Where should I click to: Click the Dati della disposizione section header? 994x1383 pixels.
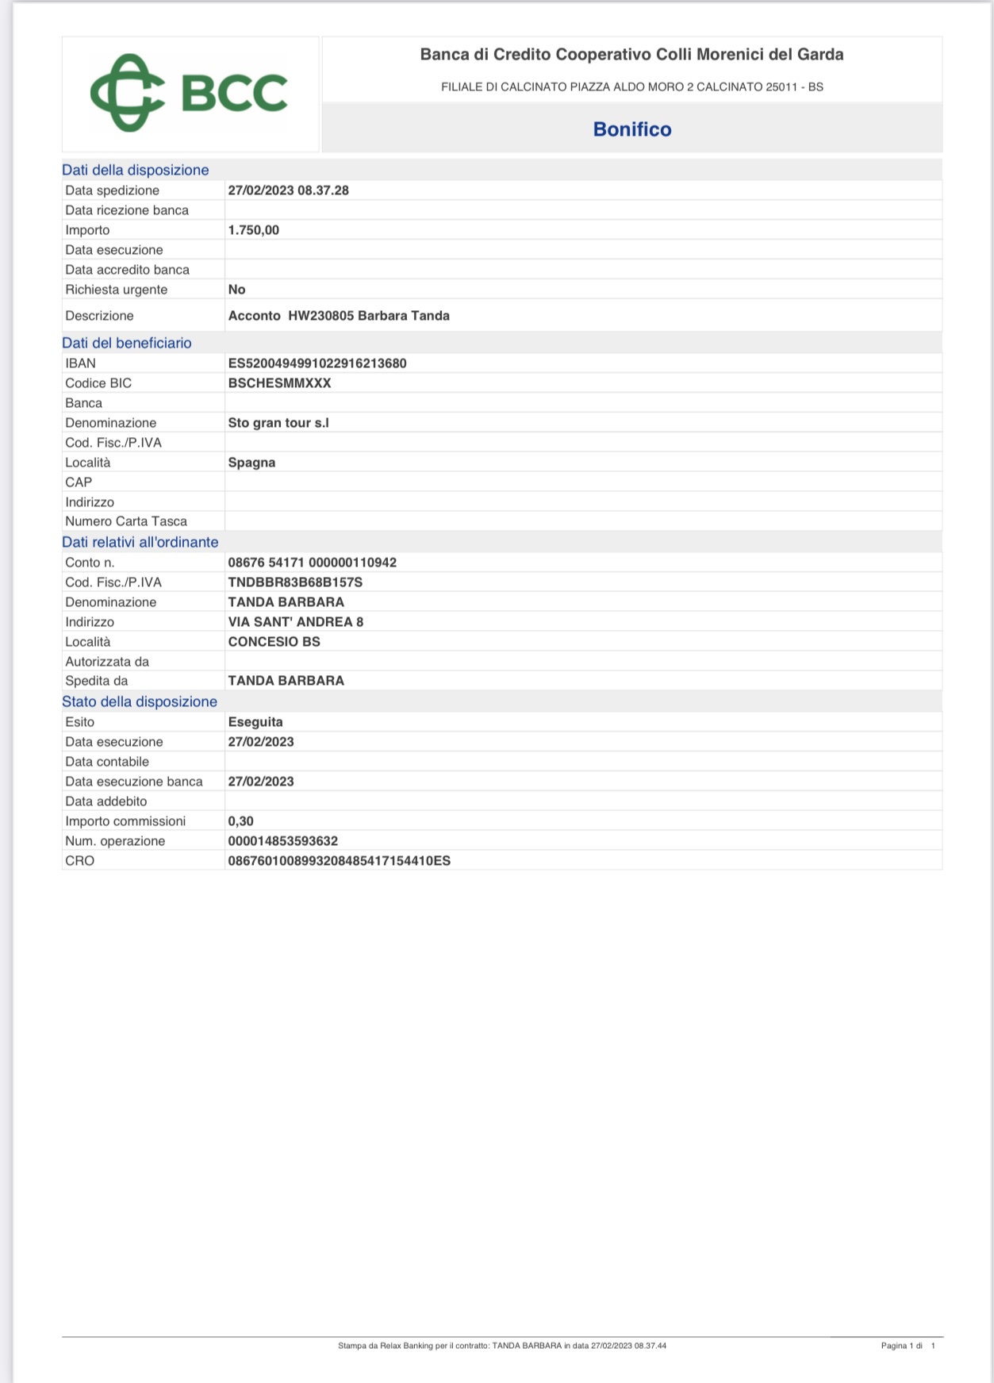(x=136, y=170)
